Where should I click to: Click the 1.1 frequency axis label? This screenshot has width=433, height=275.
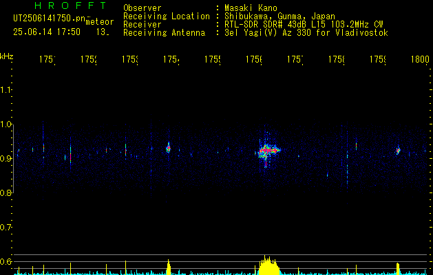tap(6, 89)
